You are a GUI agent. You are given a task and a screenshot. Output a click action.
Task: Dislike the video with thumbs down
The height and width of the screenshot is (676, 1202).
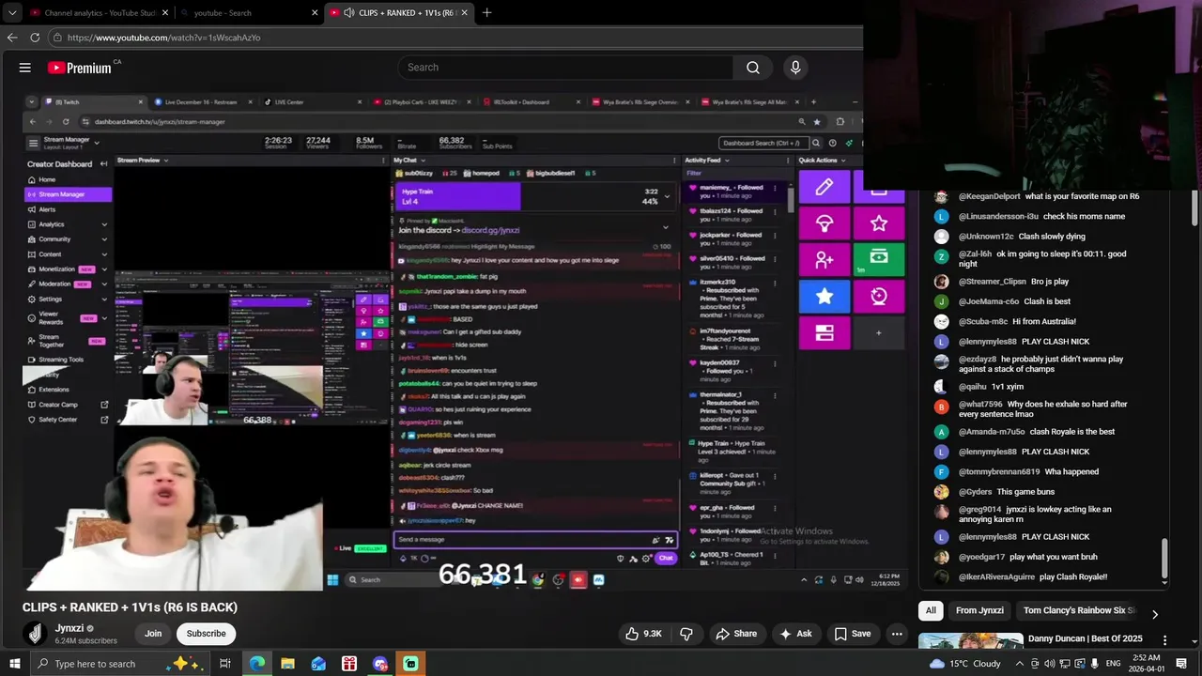pos(686,634)
